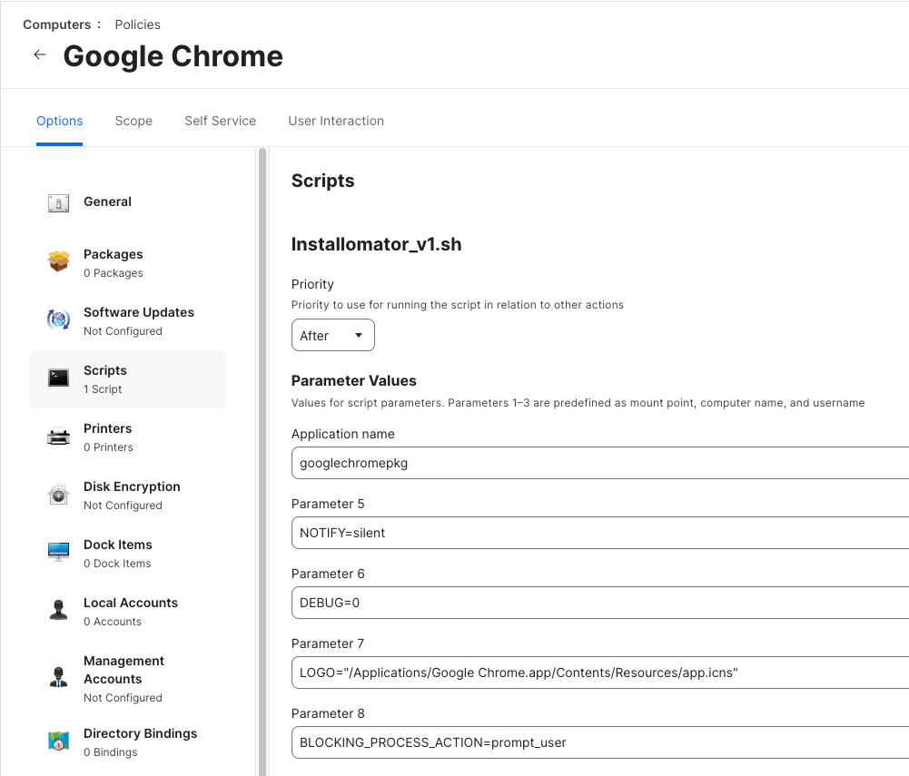Select the Software Updates payload

pyautogui.click(x=127, y=321)
